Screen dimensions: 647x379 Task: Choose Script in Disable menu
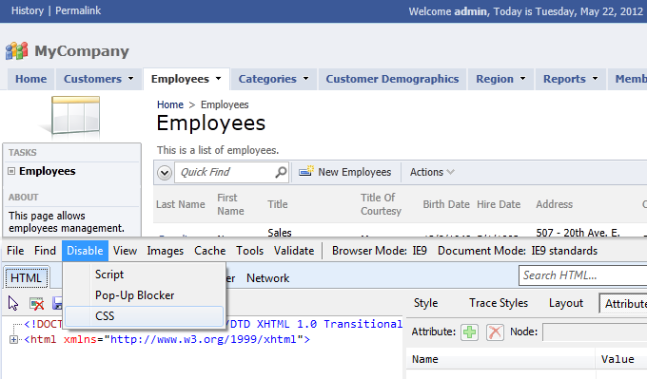coord(144,275)
